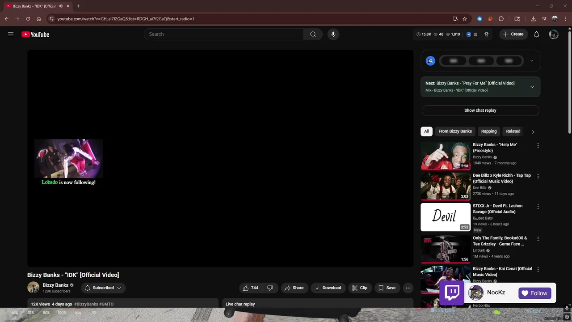Like the video with 744 likes

click(x=250, y=288)
